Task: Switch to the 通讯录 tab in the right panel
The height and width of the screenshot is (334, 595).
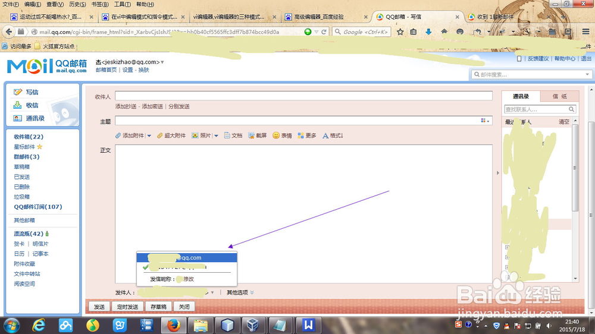Action: [x=521, y=96]
